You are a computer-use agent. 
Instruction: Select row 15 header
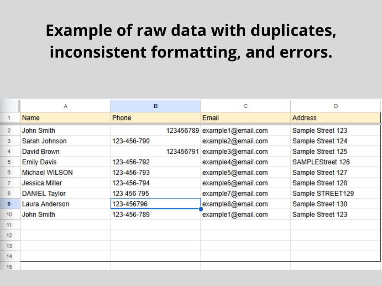[x=10, y=267]
